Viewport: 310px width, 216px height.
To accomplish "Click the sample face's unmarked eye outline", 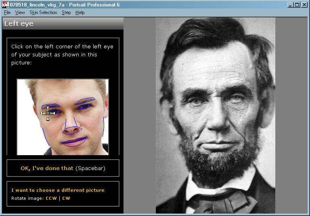I will pyautogui.click(x=86, y=106).
